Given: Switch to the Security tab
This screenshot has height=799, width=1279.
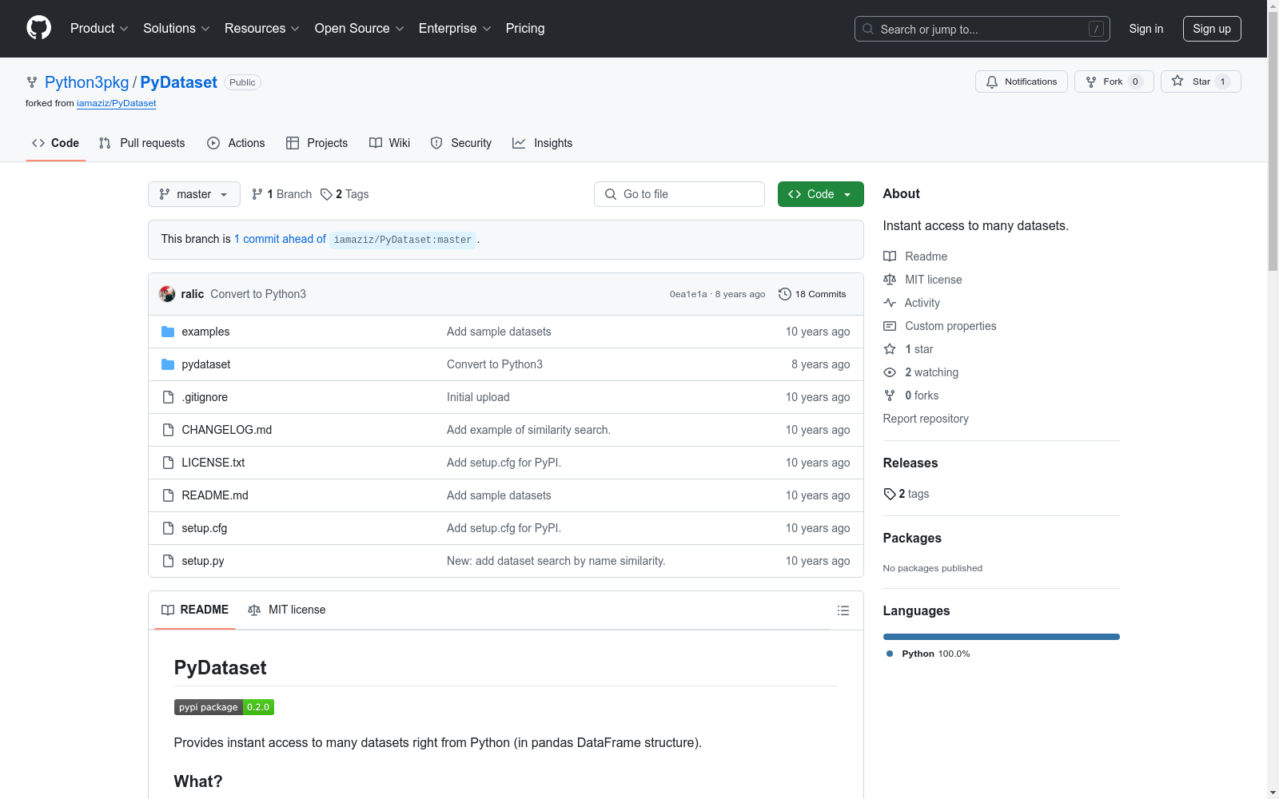Looking at the screenshot, I should coord(461,143).
